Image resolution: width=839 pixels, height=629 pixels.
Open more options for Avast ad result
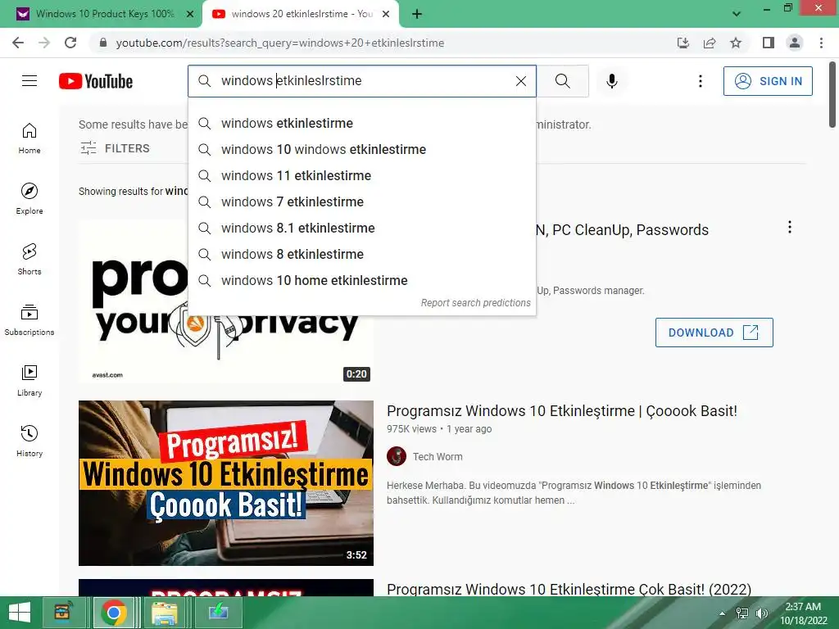(789, 228)
